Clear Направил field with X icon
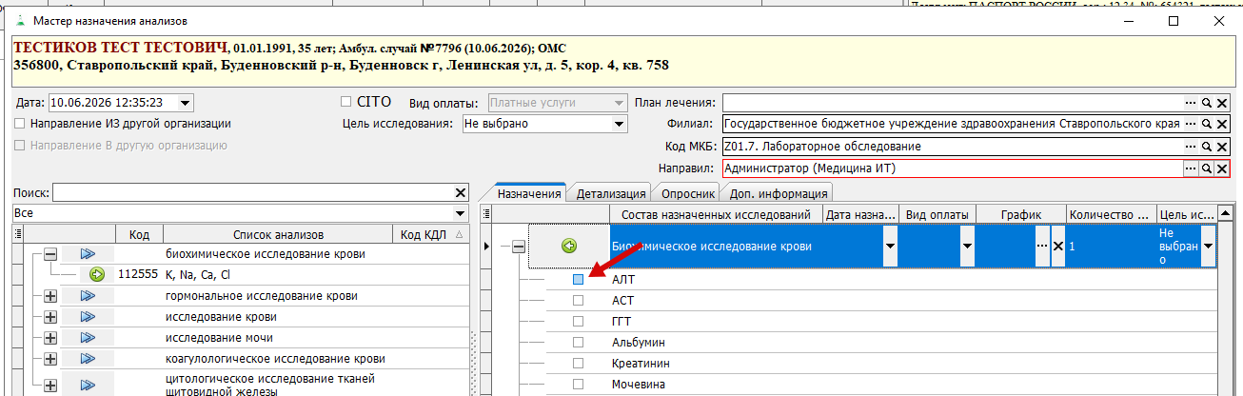1243x396 pixels. point(1222,168)
